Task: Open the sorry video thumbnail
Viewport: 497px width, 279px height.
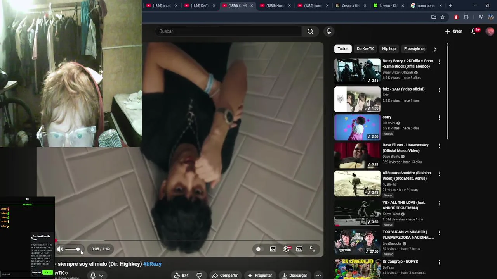Action: [x=357, y=127]
